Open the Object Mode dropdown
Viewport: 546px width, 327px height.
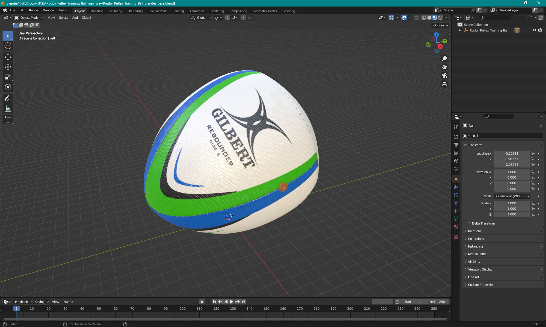[29, 18]
